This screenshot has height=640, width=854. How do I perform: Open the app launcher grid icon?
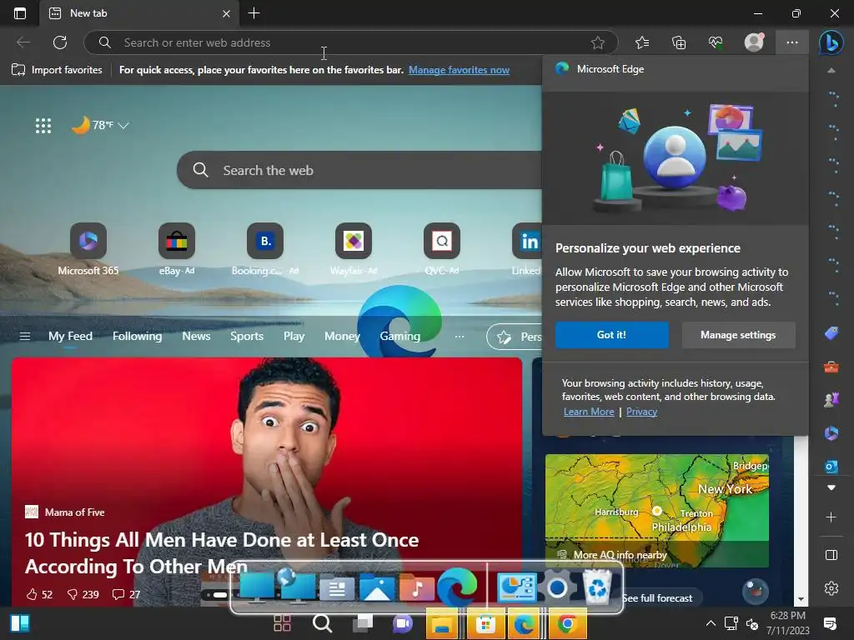click(43, 126)
